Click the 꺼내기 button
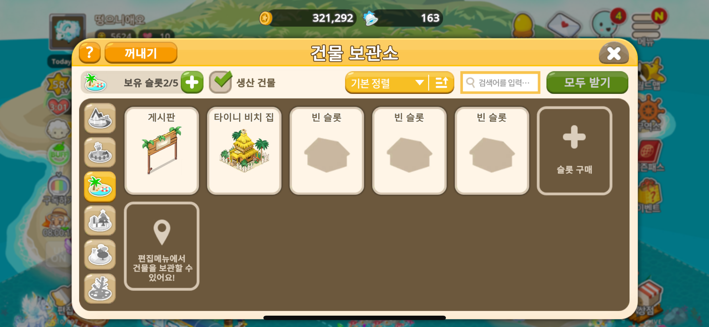 pos(141,53)
